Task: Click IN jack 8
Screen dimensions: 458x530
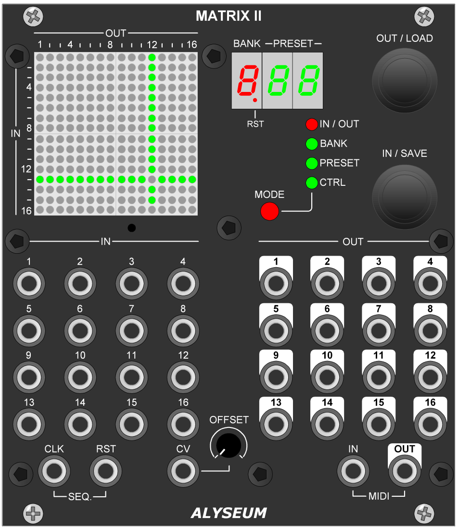Action: pyautogui.click(x=183, y=331)
